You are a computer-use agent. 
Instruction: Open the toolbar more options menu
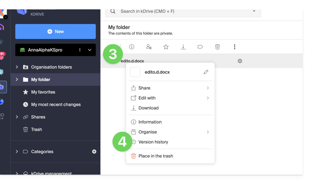[x=235, y=47]
